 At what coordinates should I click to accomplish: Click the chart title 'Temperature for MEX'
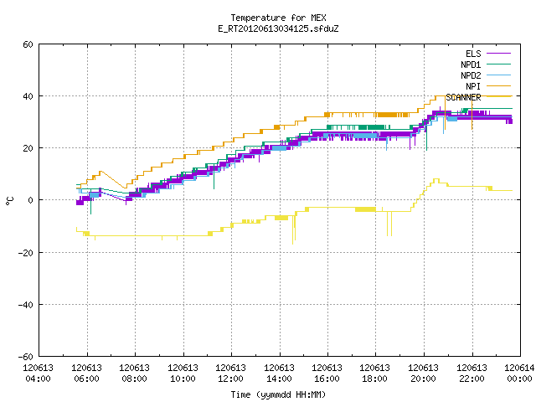point(278,18)
